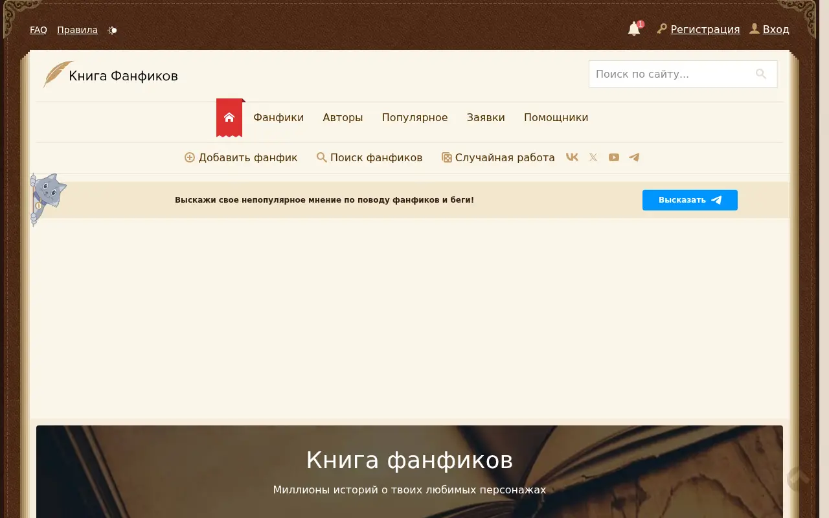
Task: Open Случайная работа
Action: coord(498,157)
